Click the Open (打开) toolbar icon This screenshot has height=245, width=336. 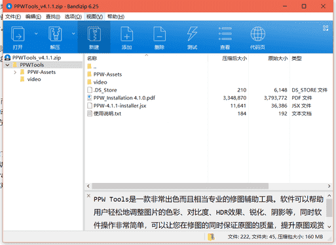[x=18, y=34]
